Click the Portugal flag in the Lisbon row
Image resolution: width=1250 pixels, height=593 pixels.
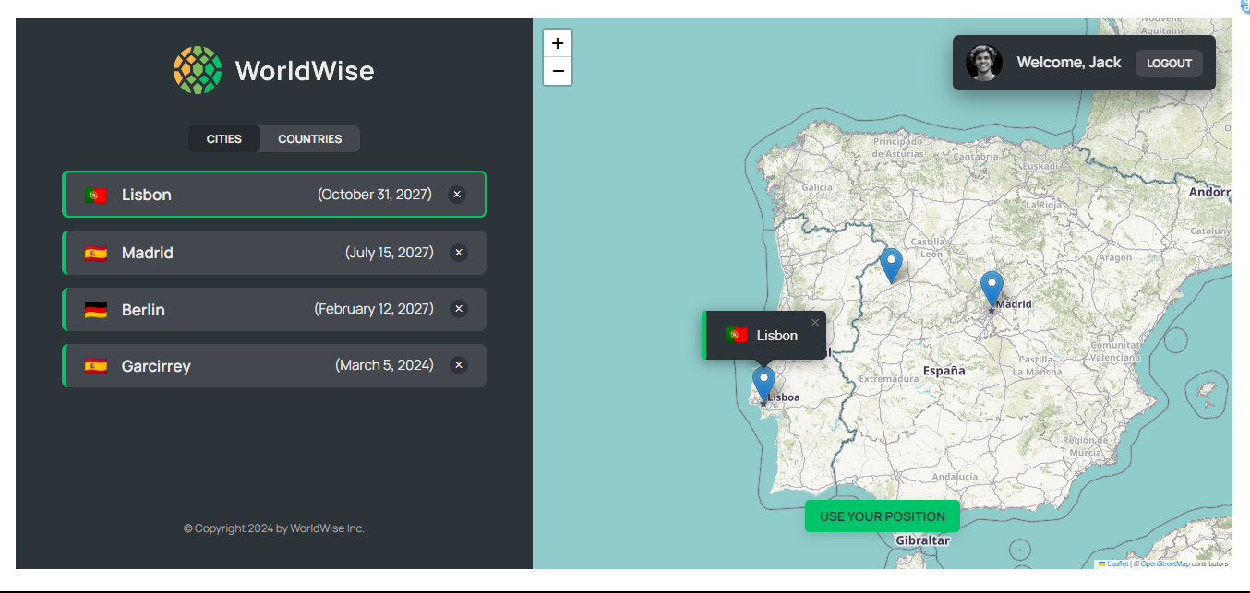(x=95, y=196)
